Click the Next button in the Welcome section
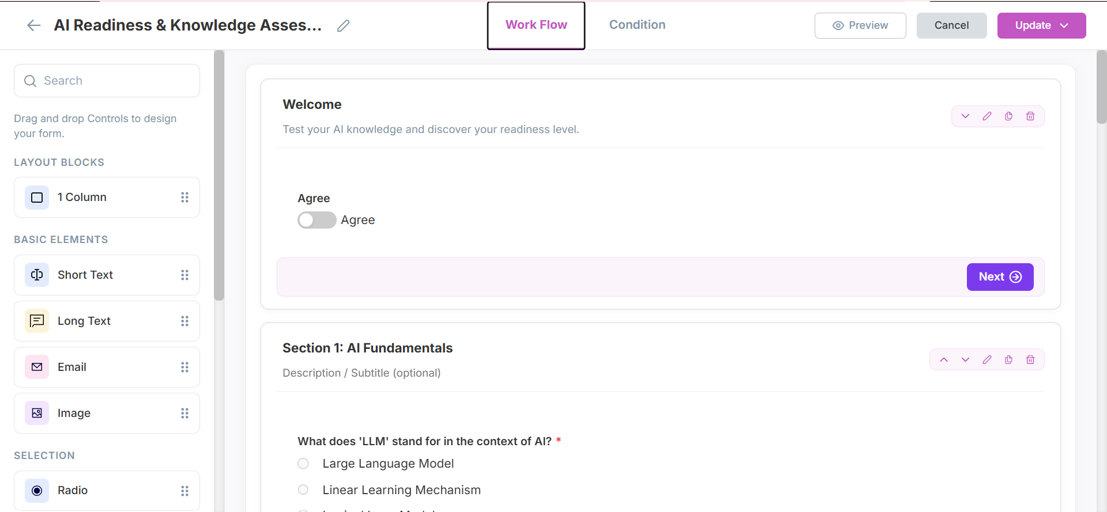This screenshot has height=512, width=1107. tap(1000, 277)
